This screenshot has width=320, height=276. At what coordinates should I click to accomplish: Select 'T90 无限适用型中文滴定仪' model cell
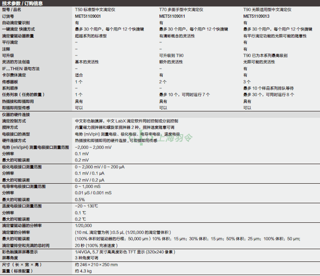(x=267, y=10)
